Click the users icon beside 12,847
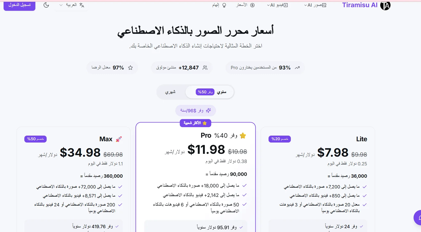The height and width of the screenshot is (232, 421). pos(205,68)
